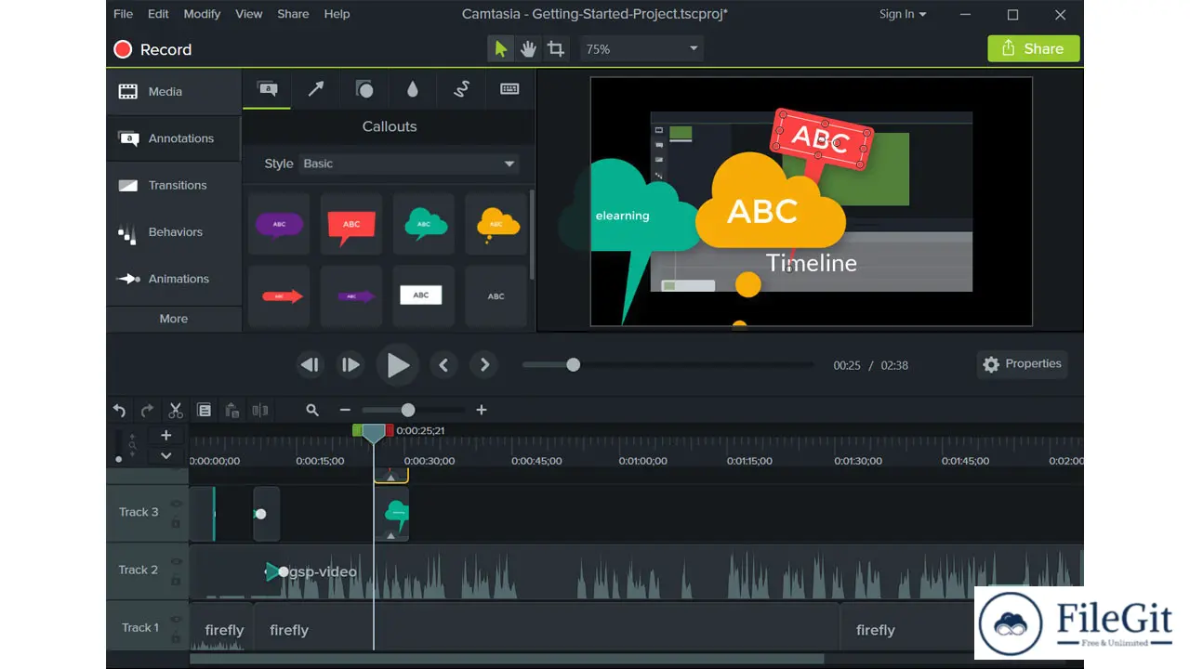Open the Style Basic dropdown
The height and width of the screenshot is (669, 1190).
[409, 164]
